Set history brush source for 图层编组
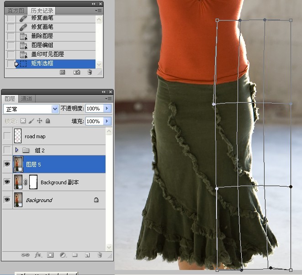The image size is (302, 275). [x=11, y=46]
